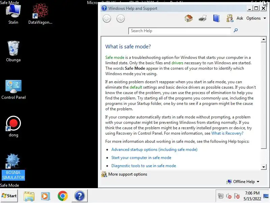Browse Help contents via blue book icon
The height and width of the screenshot is (203, 270).
point(216,18)
